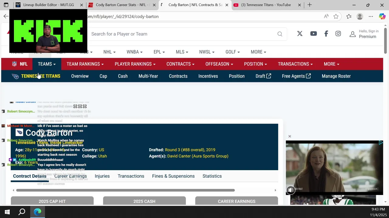The width and height of the screenshot is (389, 218).
Task: Open Windows Start menu
Action: tap(7, 212)
